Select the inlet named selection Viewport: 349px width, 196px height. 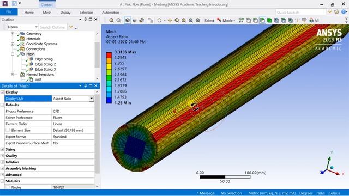coord(38,79)
